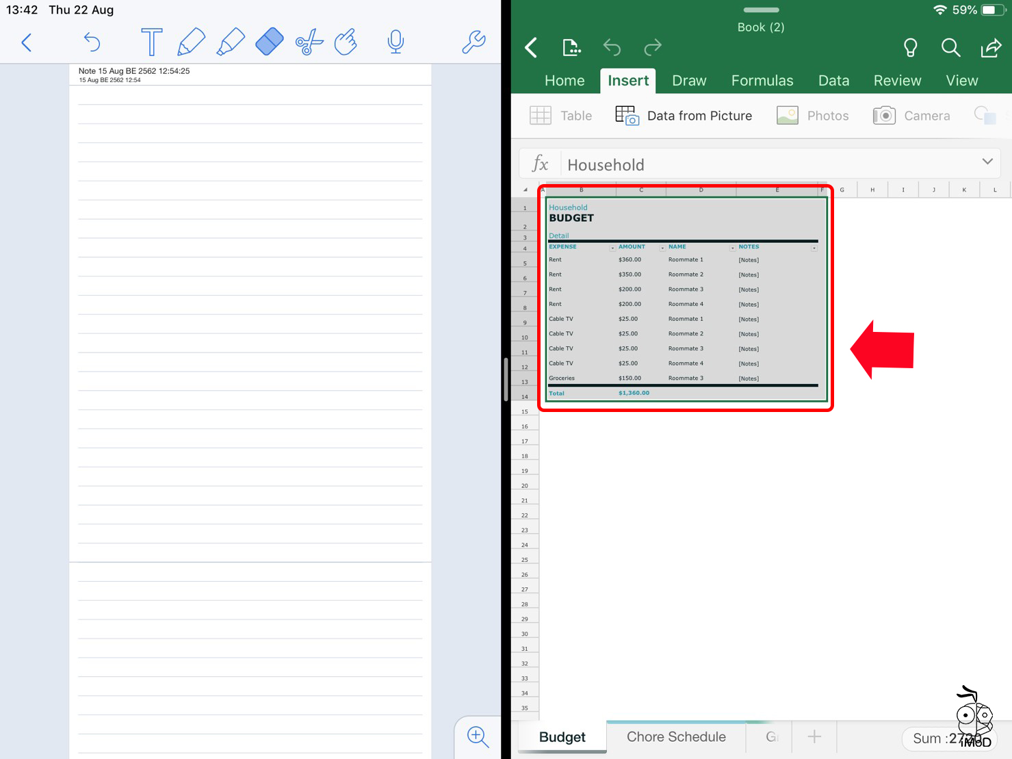
Task: Tap the lightbulb Tell Me icon
Action: [x=910, y=47]
